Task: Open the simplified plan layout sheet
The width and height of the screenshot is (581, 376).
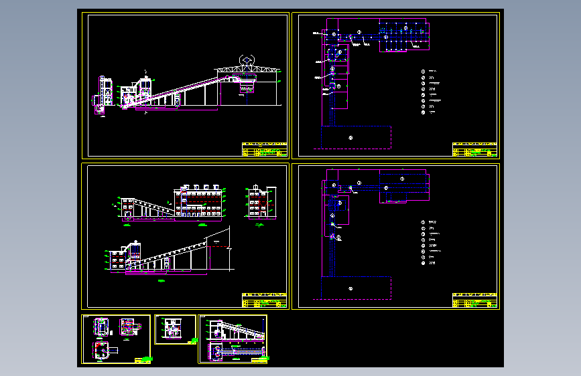Action: (396, 236)
